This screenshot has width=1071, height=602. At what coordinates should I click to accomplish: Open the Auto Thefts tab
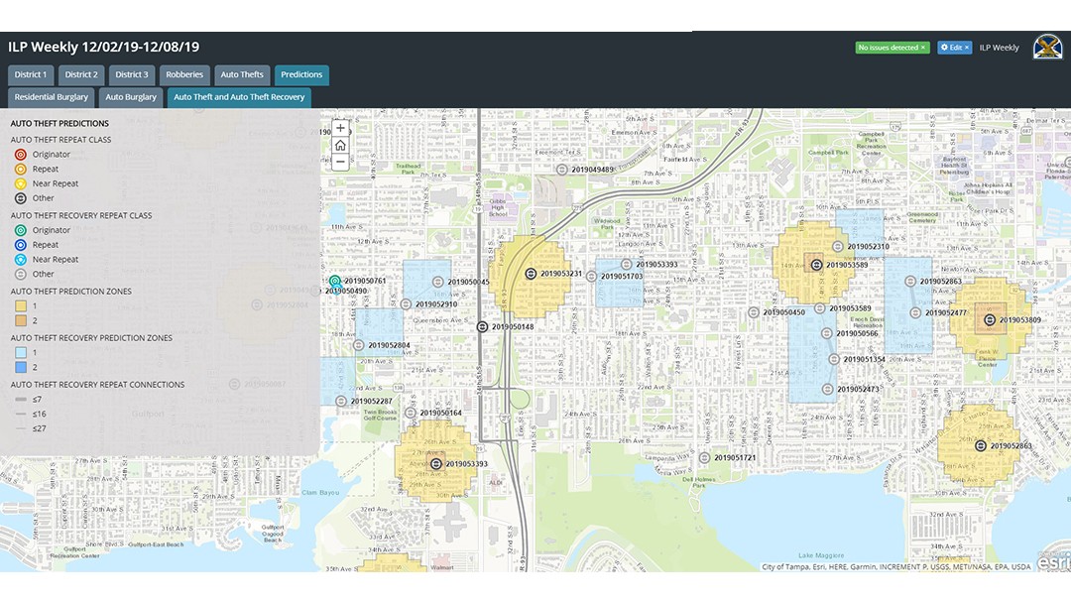pyautogui.click(x=242, y=74)
